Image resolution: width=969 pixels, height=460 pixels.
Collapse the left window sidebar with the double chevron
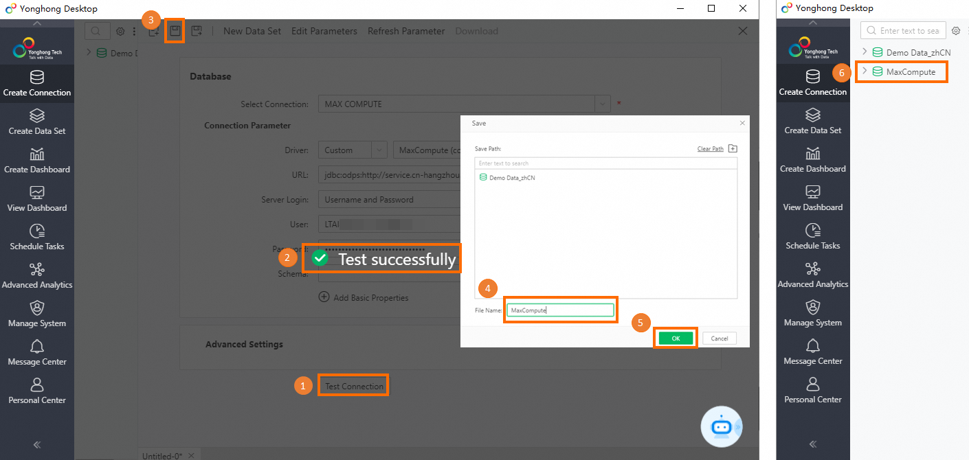point(37,444)
